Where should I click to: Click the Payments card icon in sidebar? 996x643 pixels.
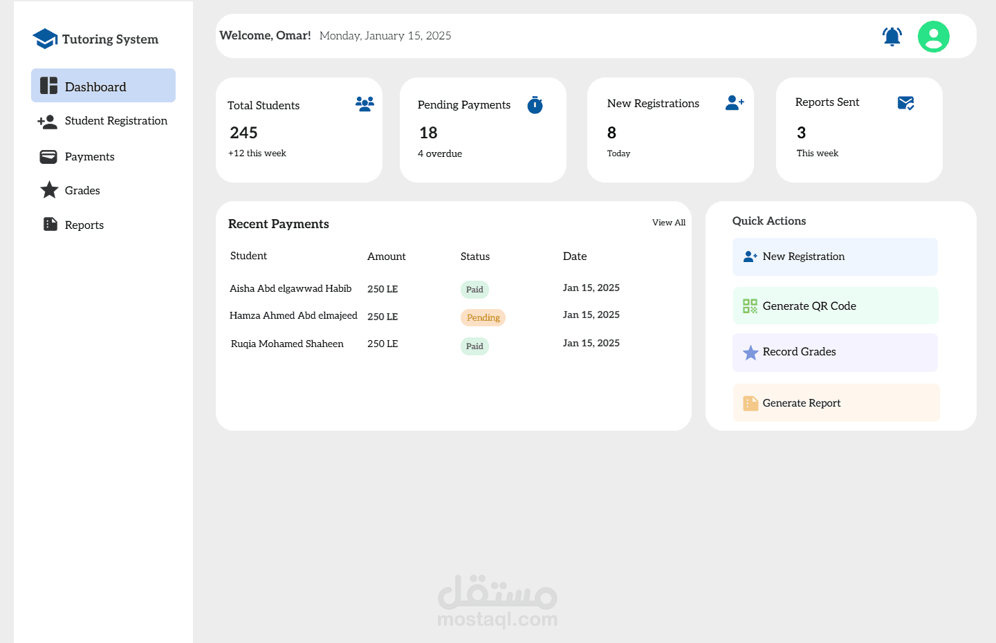pos(48,157)
